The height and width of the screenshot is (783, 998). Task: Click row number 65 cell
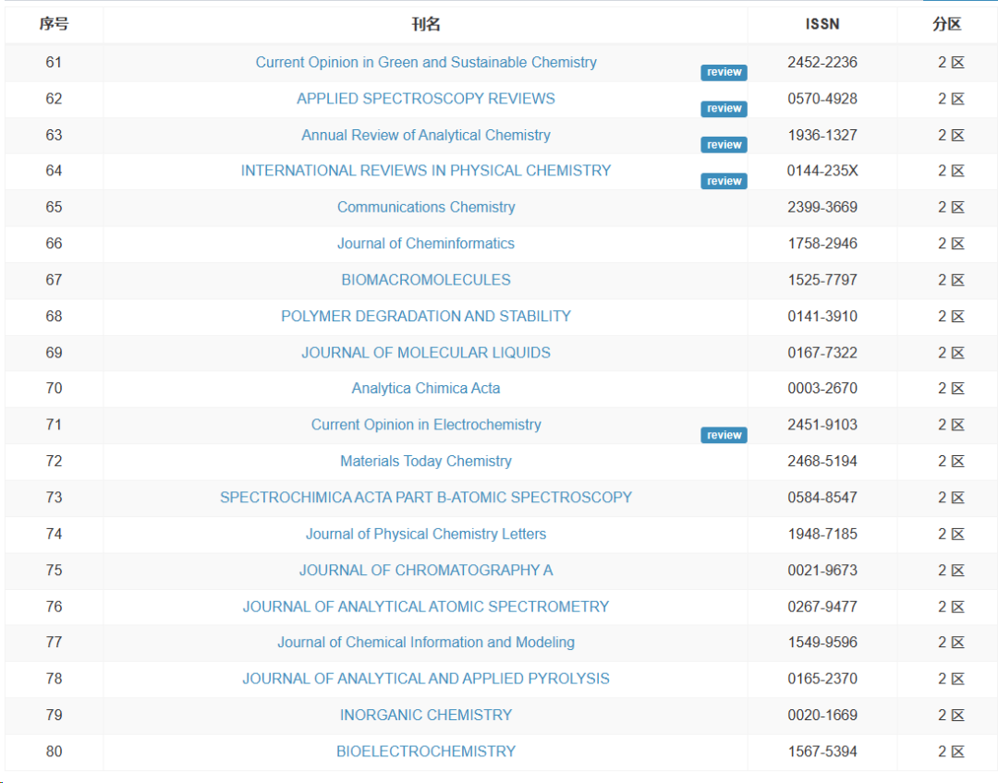[x=54, y=207]
